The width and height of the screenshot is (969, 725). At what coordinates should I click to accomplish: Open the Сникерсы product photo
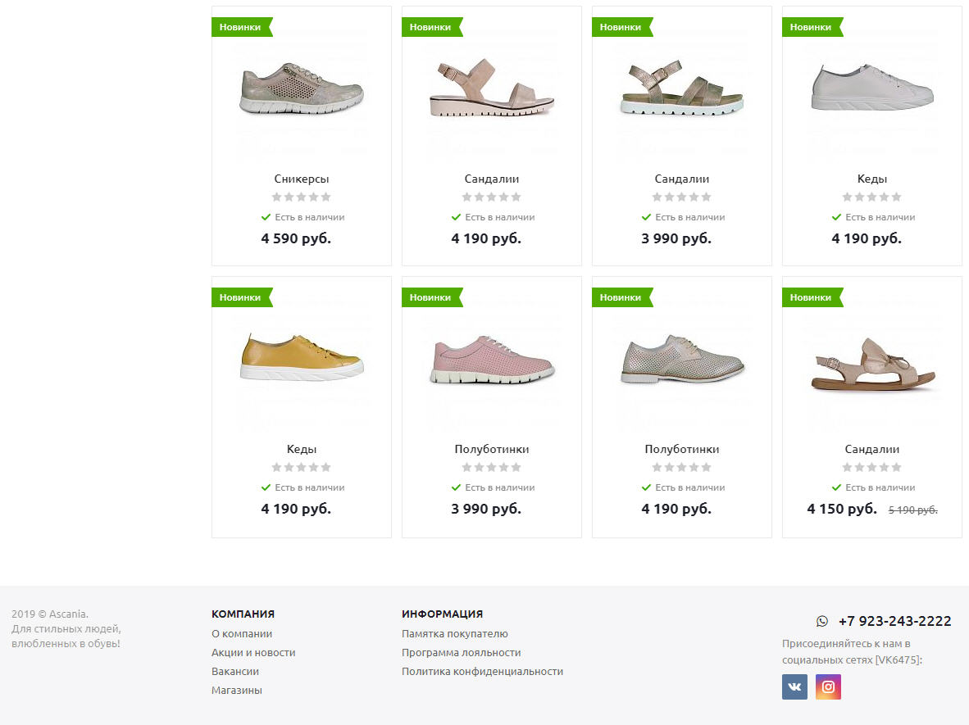tap(302, 88)
